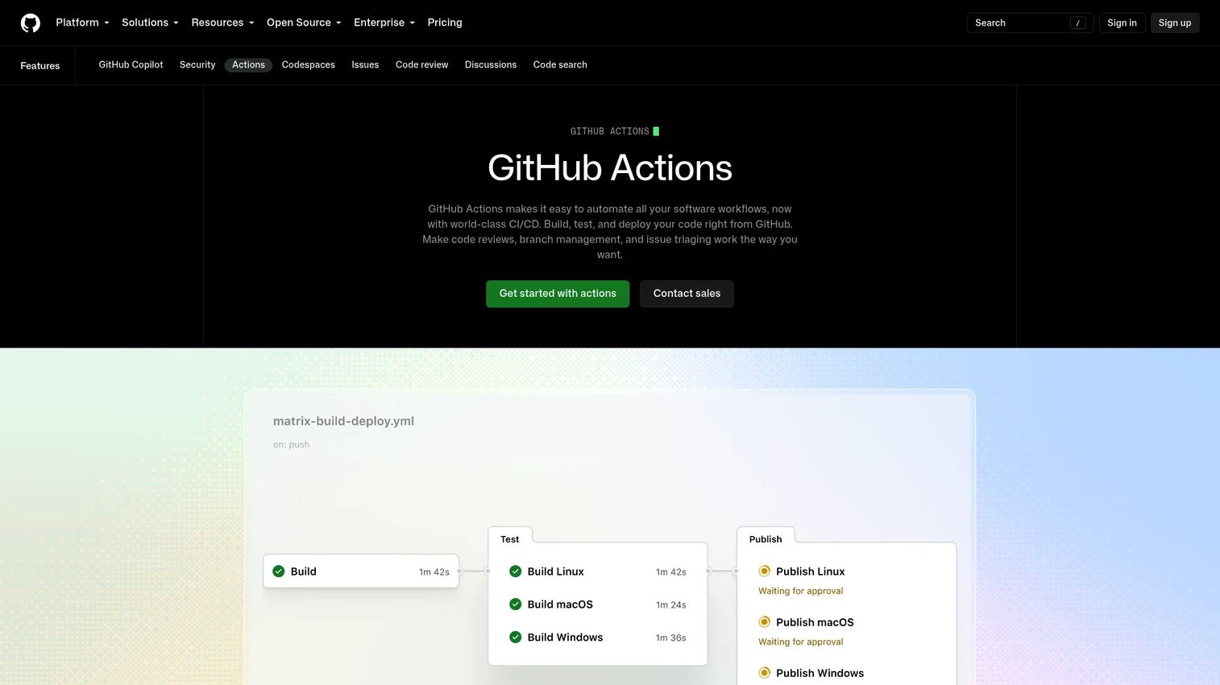This screenshot has width=1220, height=685.
Task: Select the Build job card
Action: (361, 572)
